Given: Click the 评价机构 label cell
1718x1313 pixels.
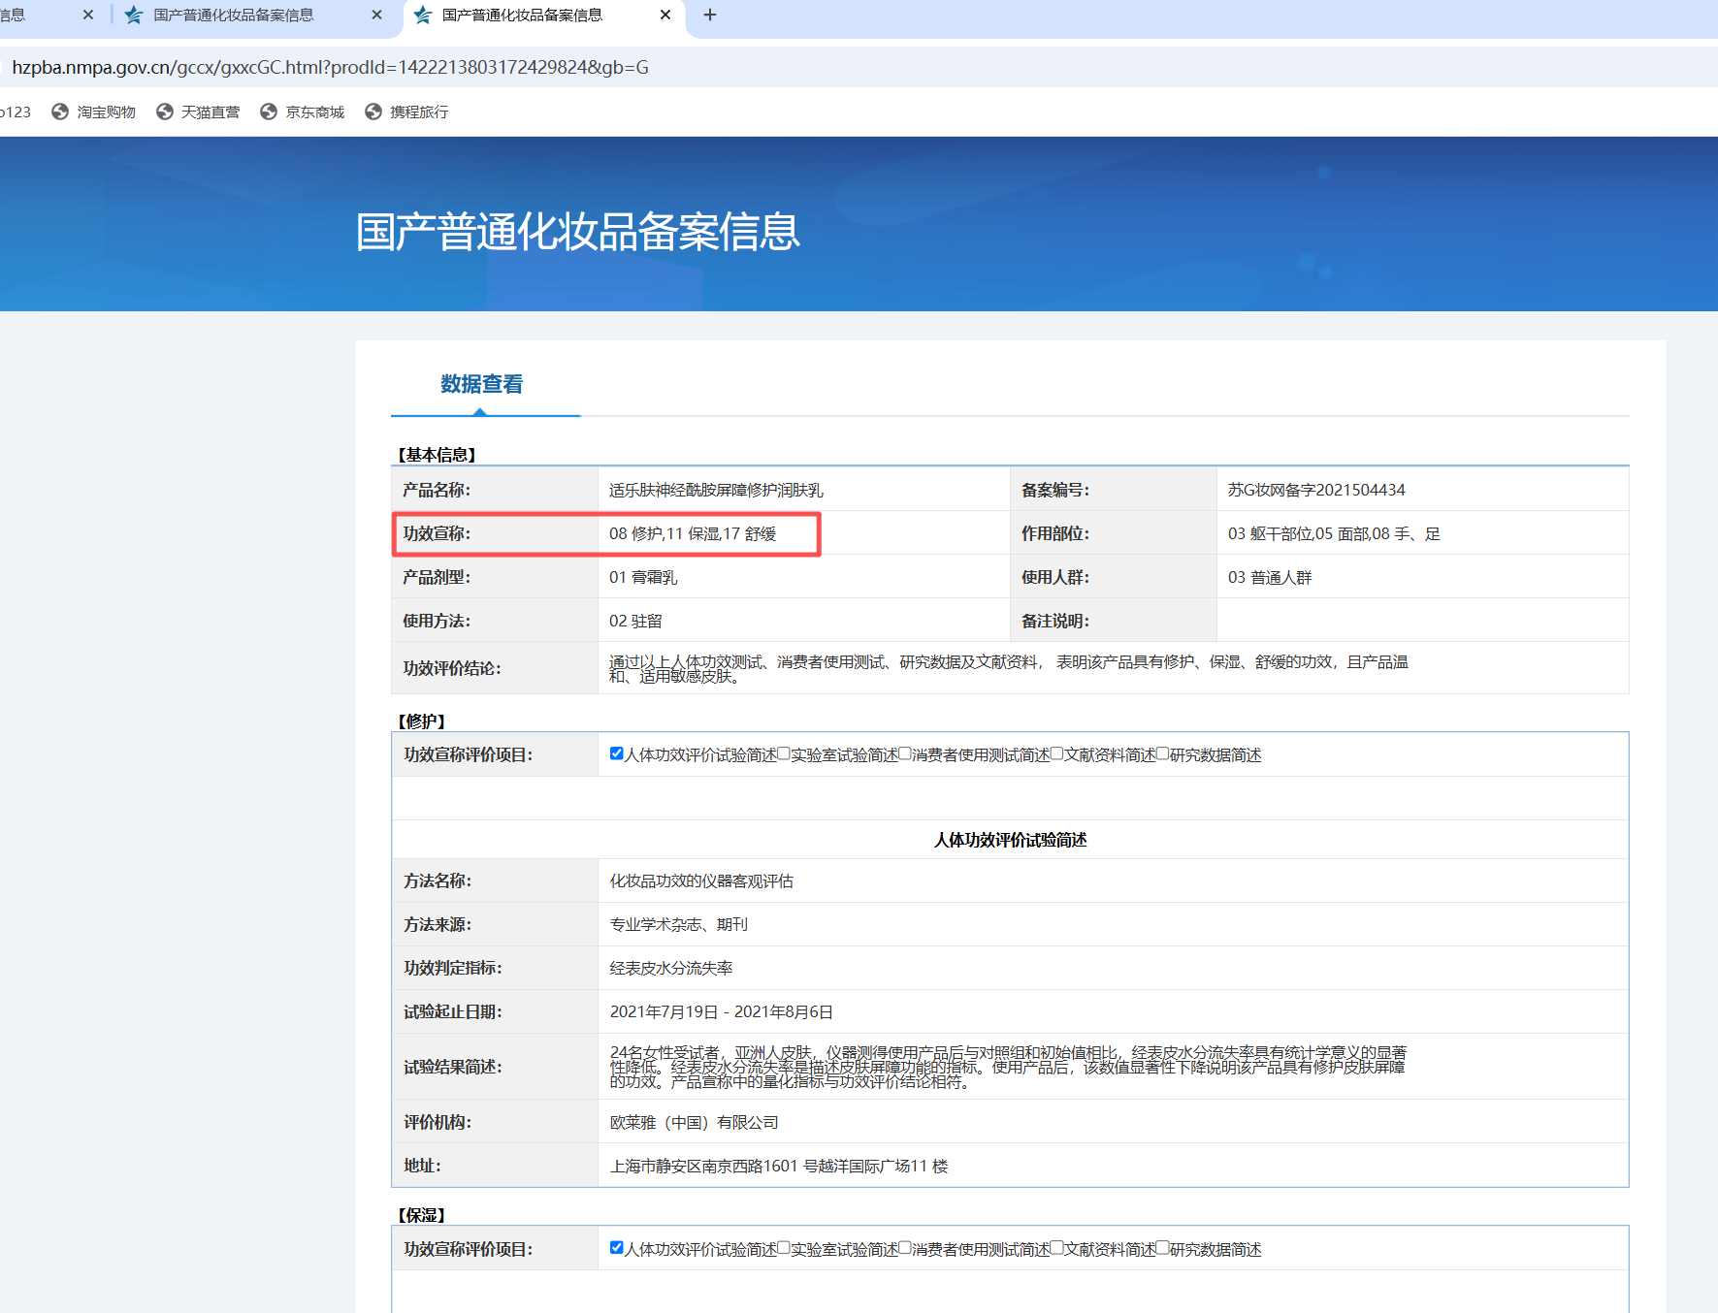Looking at the screenshot, I should coord(495,1122).
